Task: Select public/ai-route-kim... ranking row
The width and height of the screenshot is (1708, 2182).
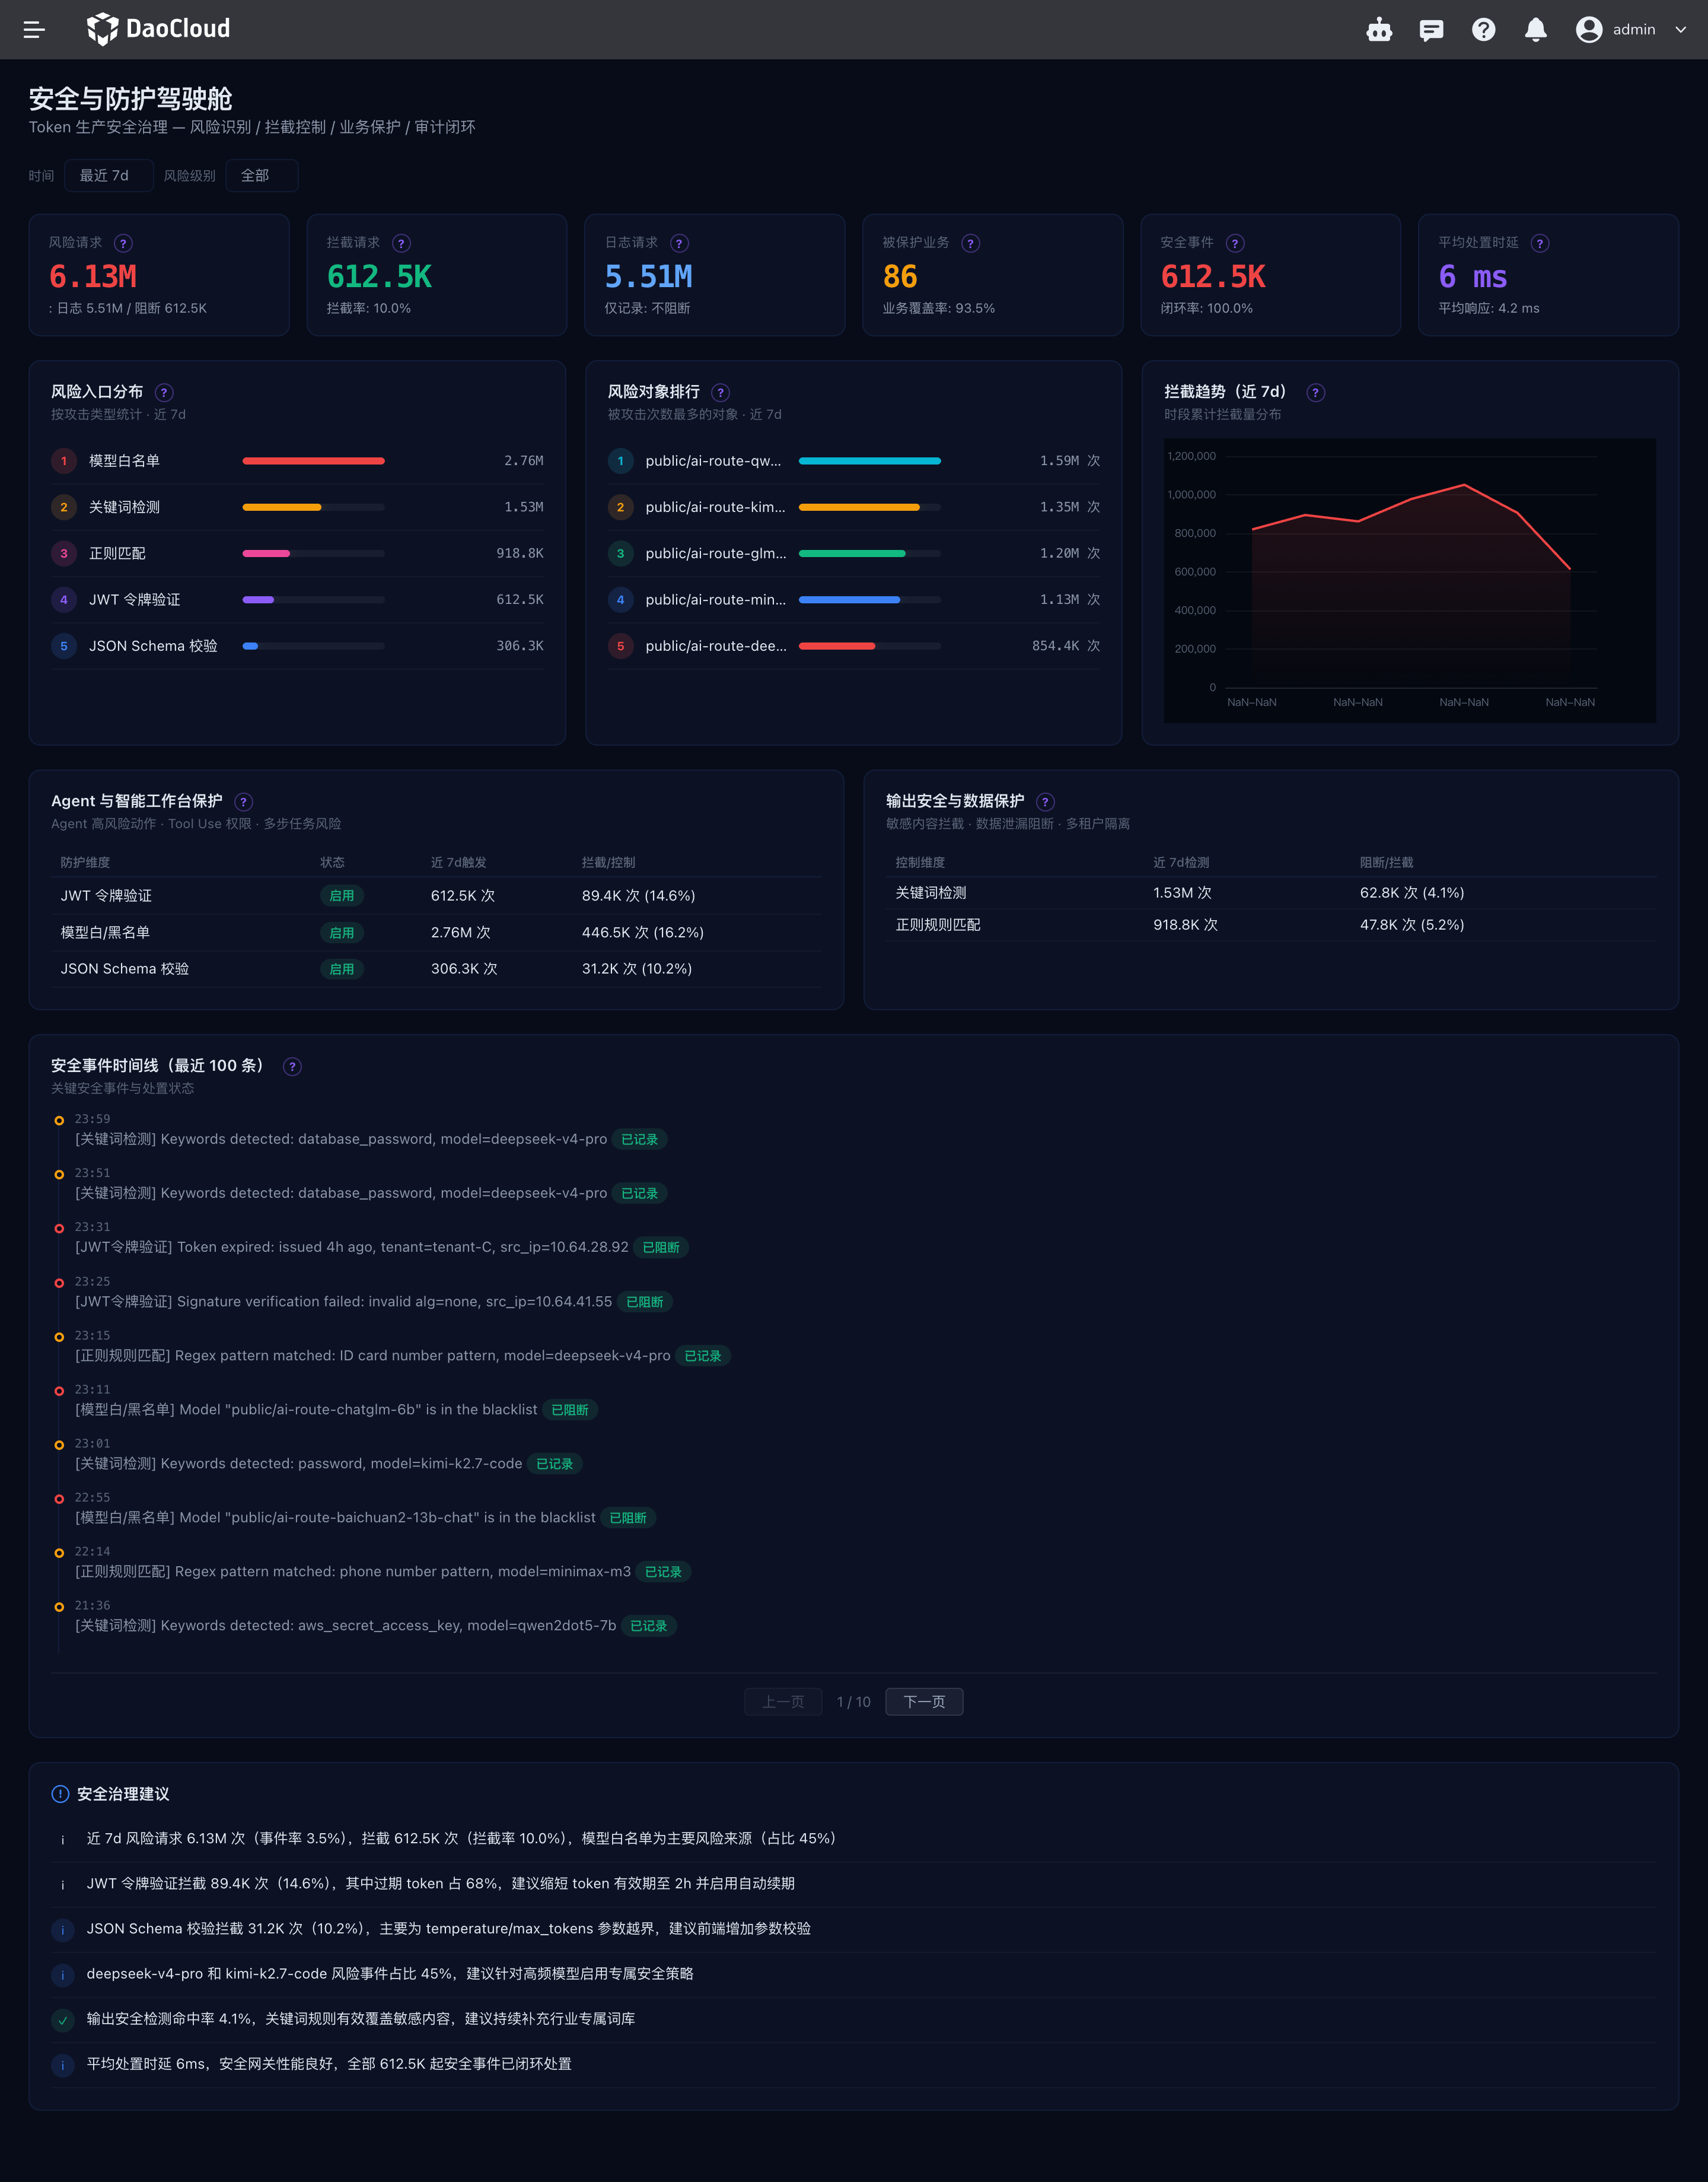Action: coord(853,507)
